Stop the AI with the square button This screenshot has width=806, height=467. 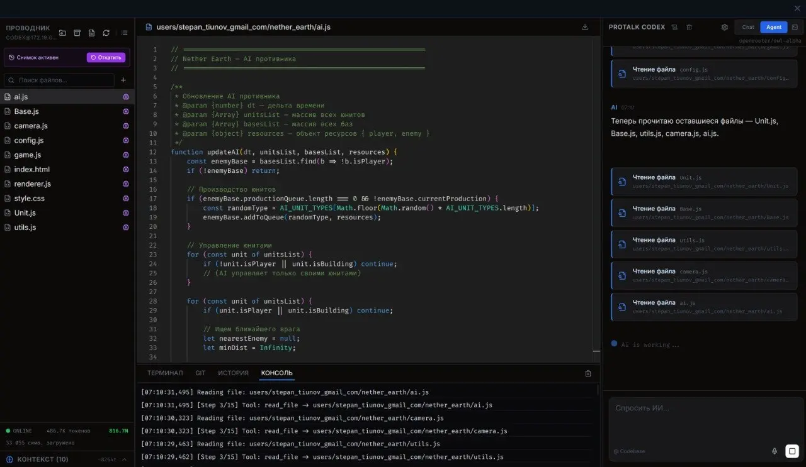(x=792, y=451)
